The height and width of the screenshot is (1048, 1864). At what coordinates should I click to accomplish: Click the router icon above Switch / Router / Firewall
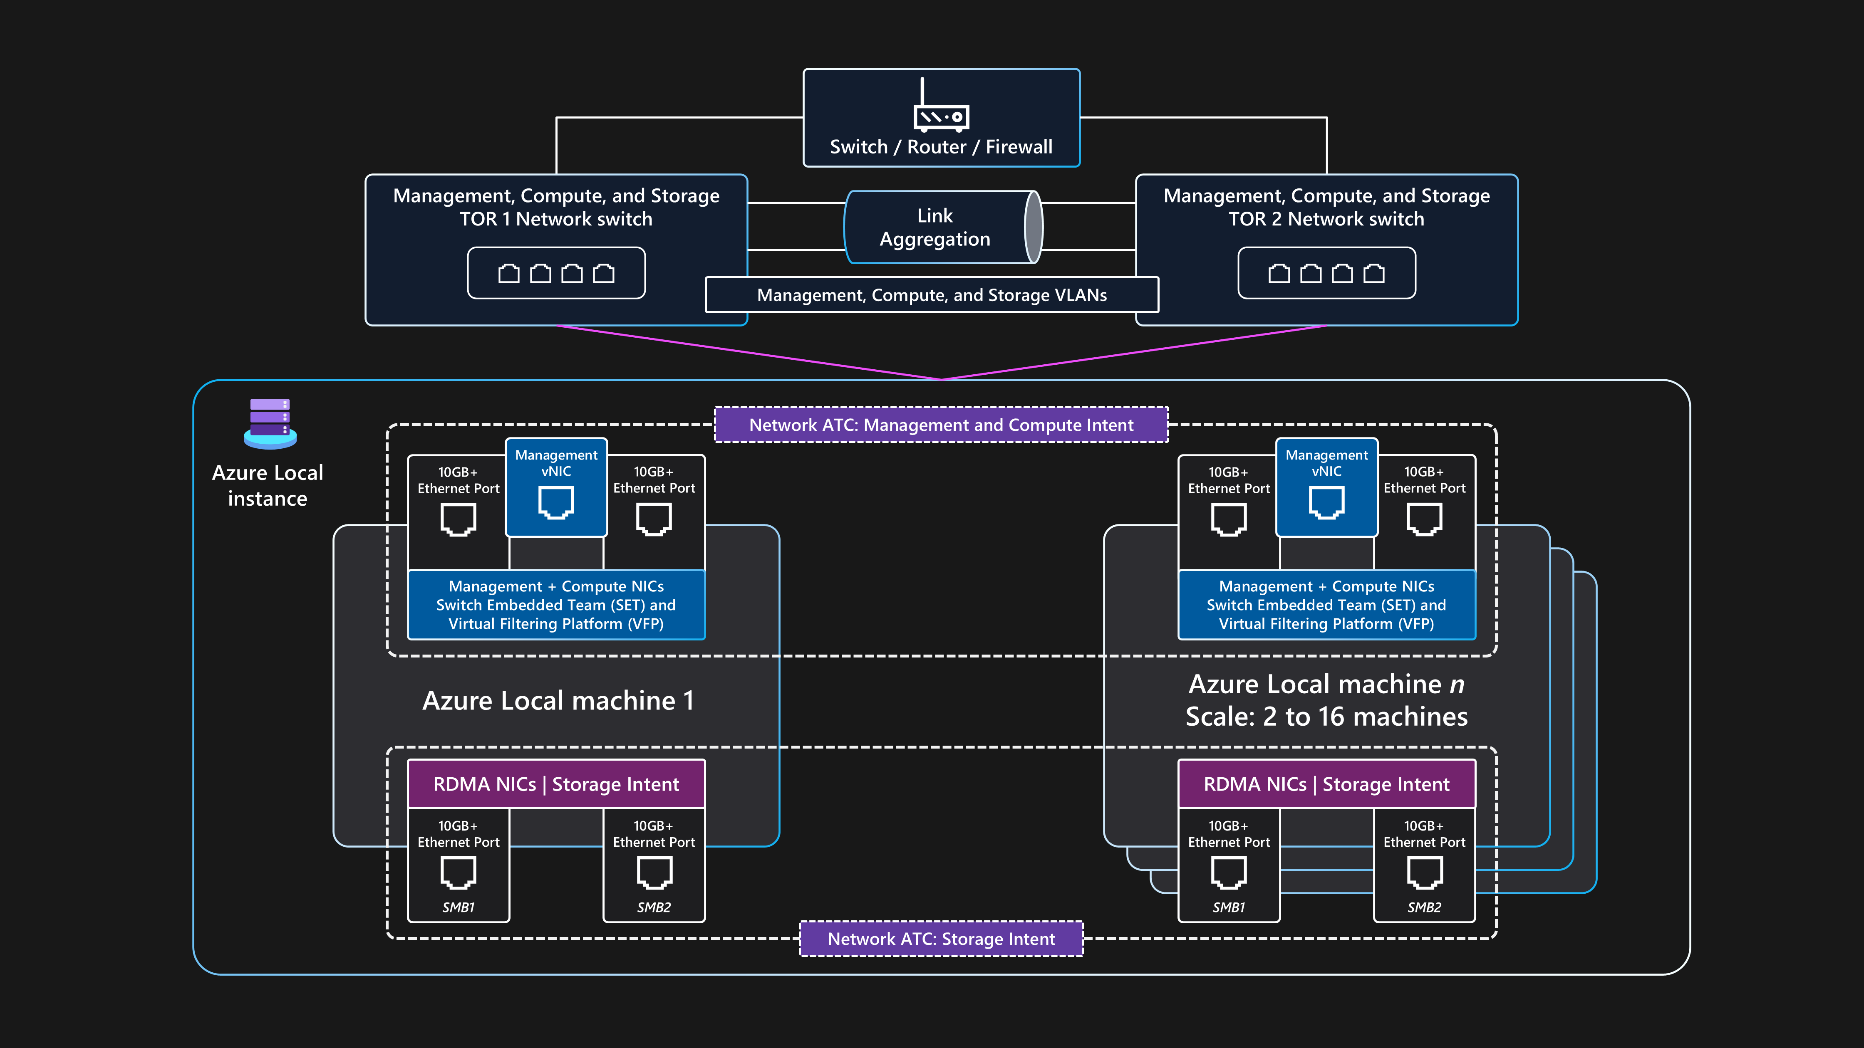tap(941, 105)
